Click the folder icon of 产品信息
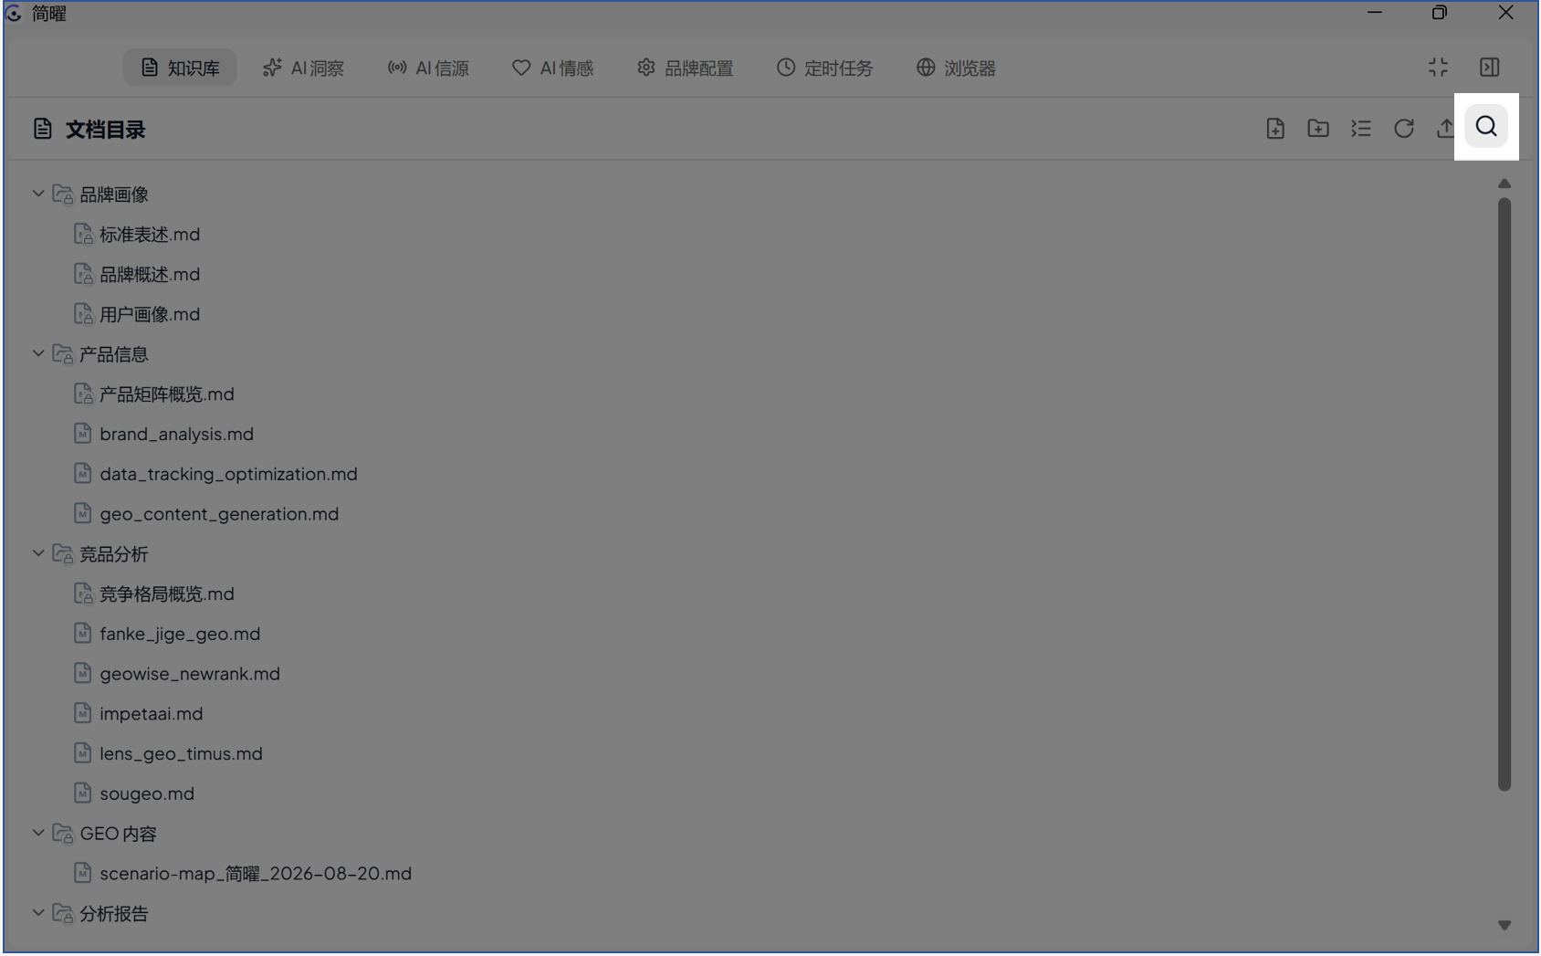Viewport: 1541px width, 956px height. pos(63,354)
